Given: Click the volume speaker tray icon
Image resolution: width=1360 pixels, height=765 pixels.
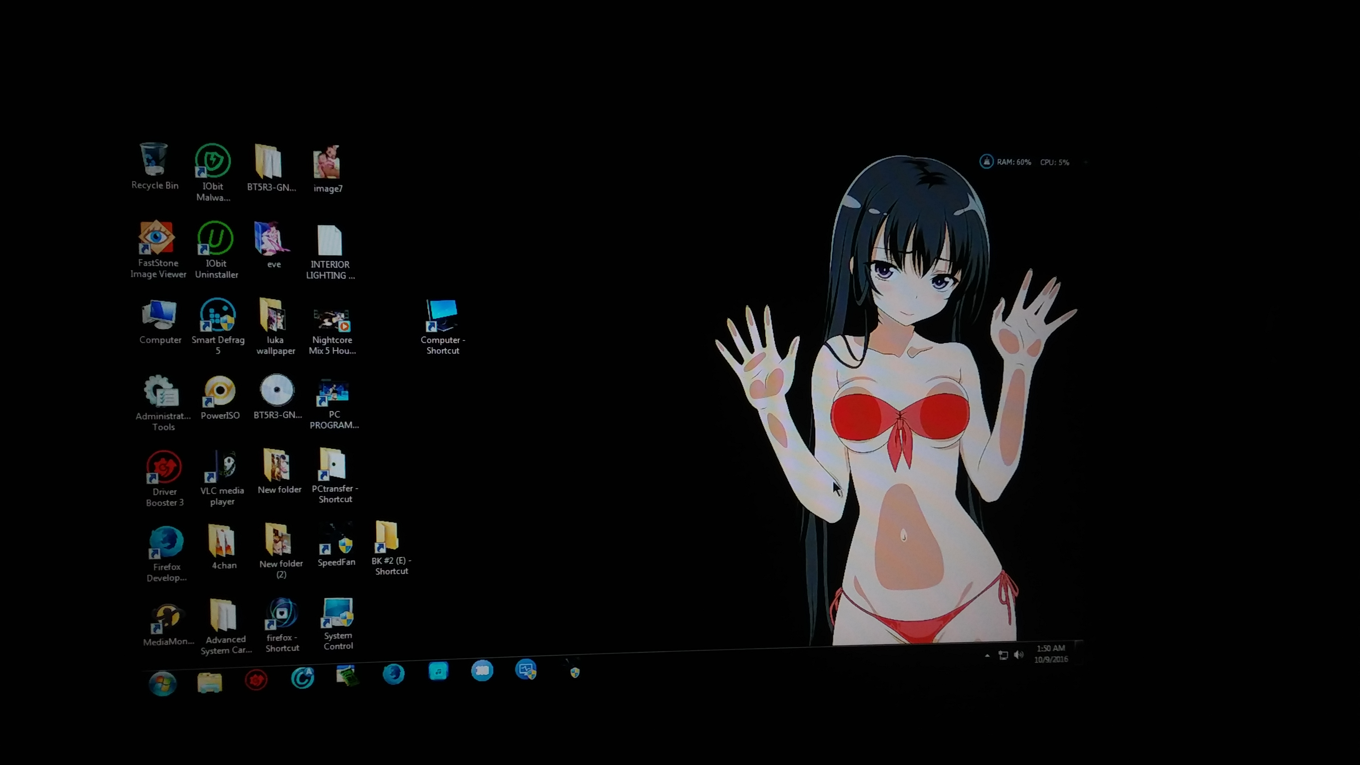Looking at the screenshot, I should (x=1019, y=654).
